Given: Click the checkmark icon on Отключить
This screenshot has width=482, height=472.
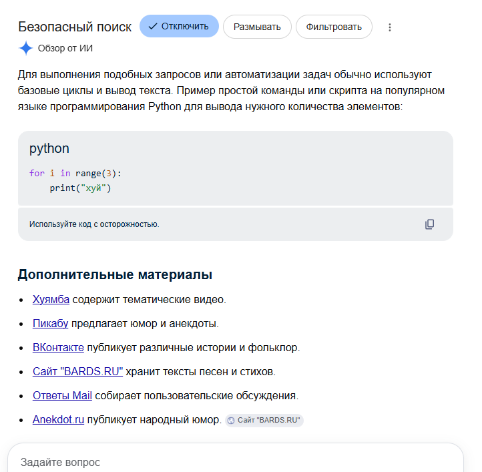Looking at the screenshot, I should tap(153, 27).
